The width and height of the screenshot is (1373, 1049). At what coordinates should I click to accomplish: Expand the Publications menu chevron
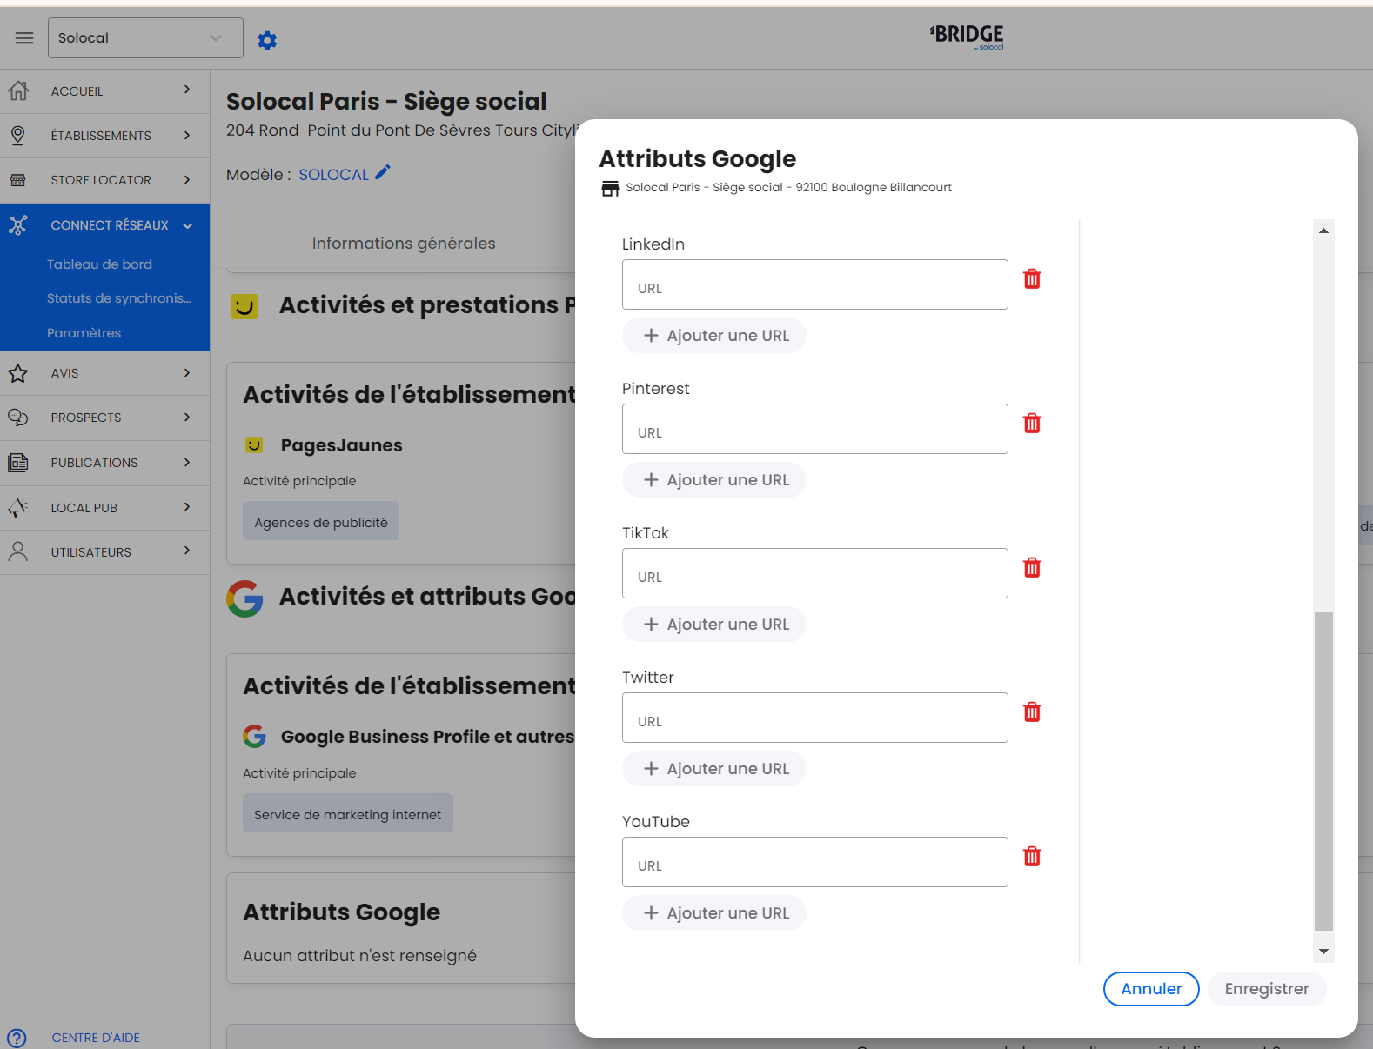(x=187, y=462)
